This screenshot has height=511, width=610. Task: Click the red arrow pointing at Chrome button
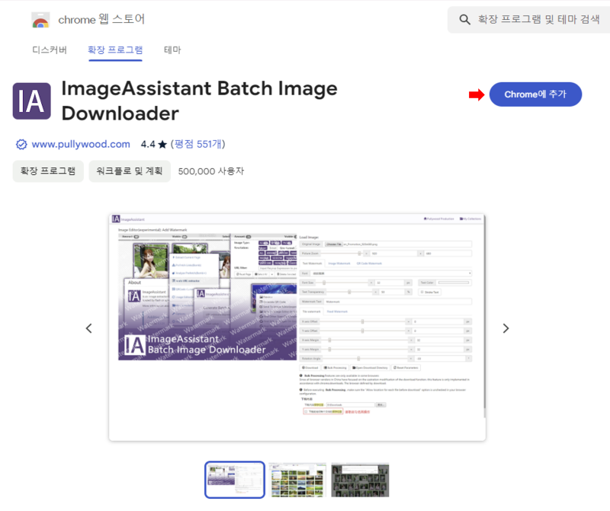coord(475,94)
